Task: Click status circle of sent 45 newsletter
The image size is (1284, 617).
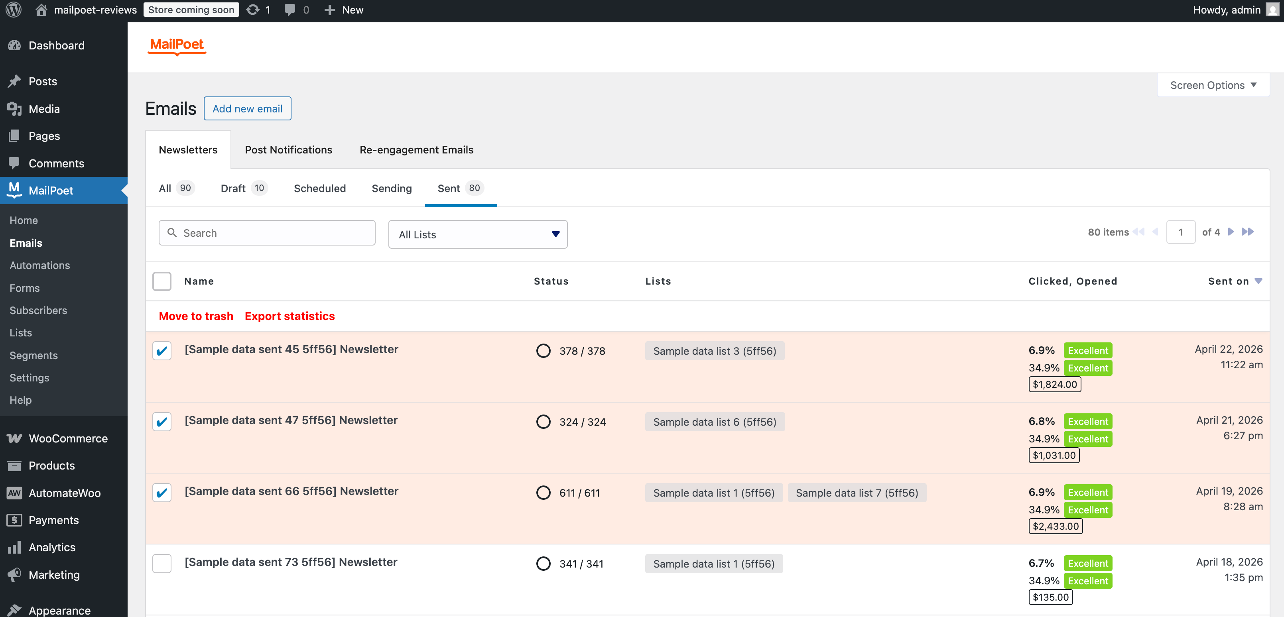Action: pos(543,351)
